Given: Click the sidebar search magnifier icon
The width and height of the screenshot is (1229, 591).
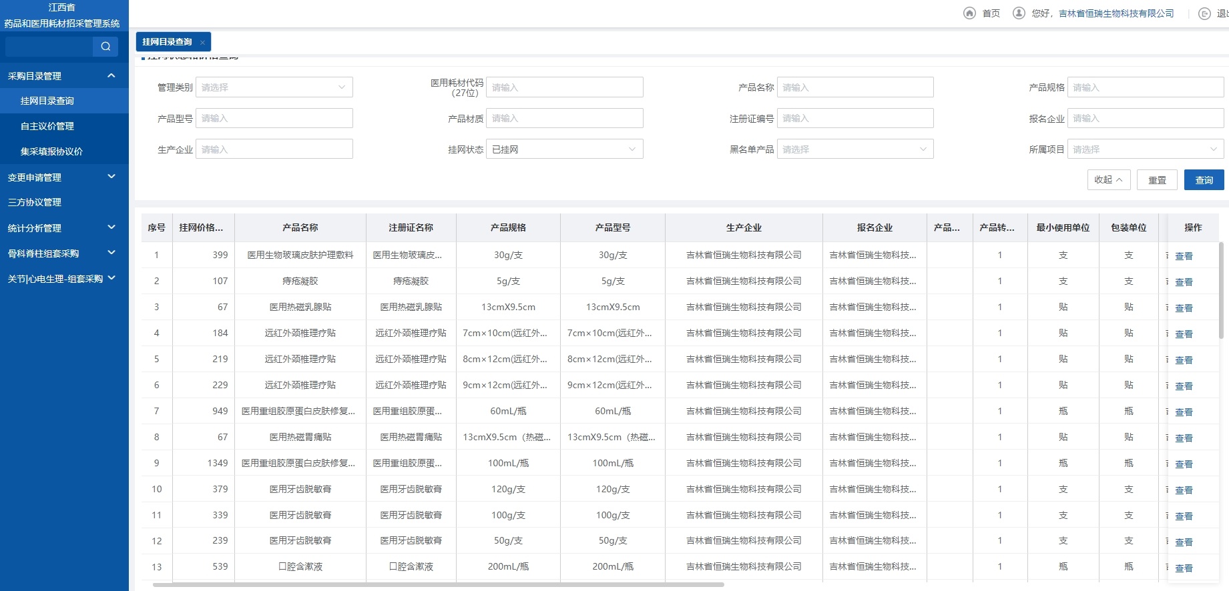Looking at the screenshot, I should point(105,46).
